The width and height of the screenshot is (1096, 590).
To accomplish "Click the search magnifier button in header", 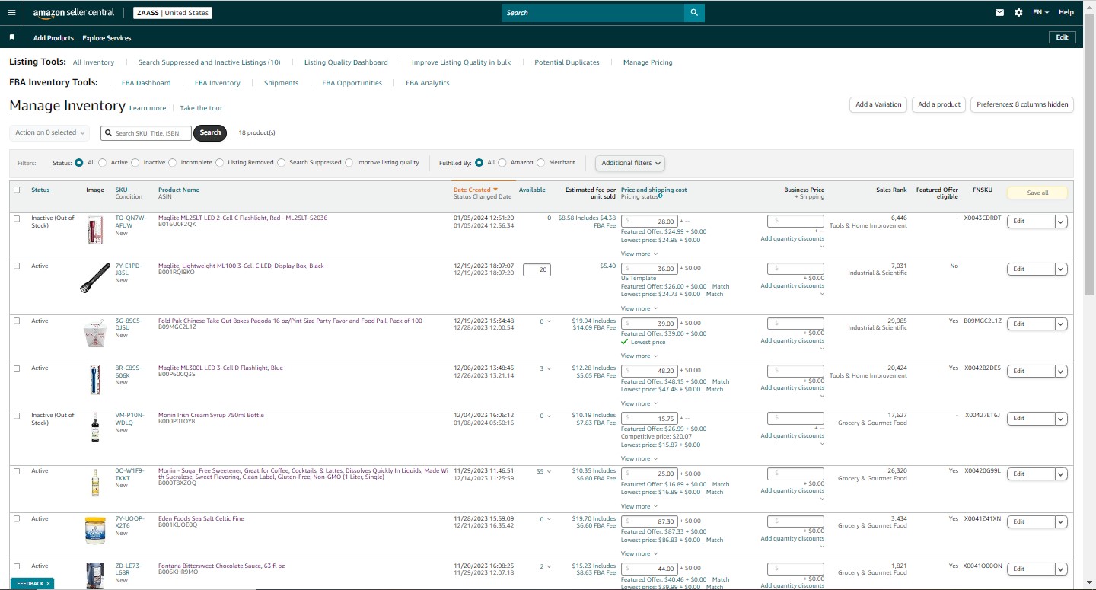I will coord(694,13).
